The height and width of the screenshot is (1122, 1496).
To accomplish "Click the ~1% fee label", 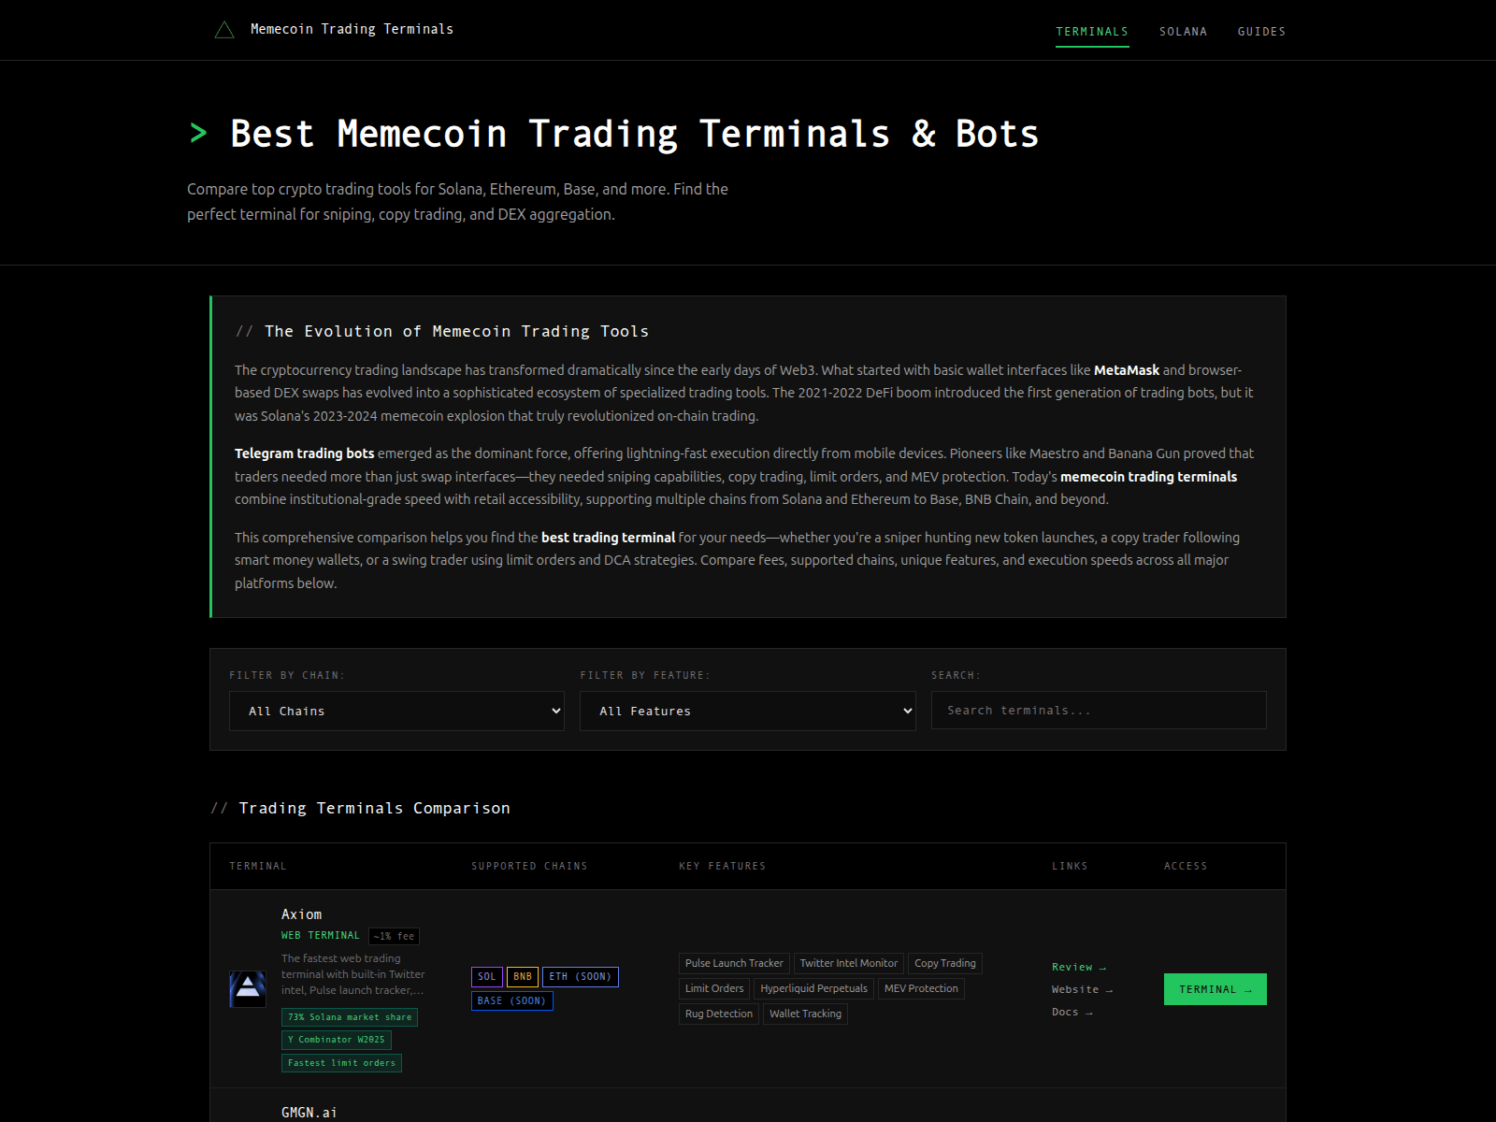I will [x=394, y=936].
